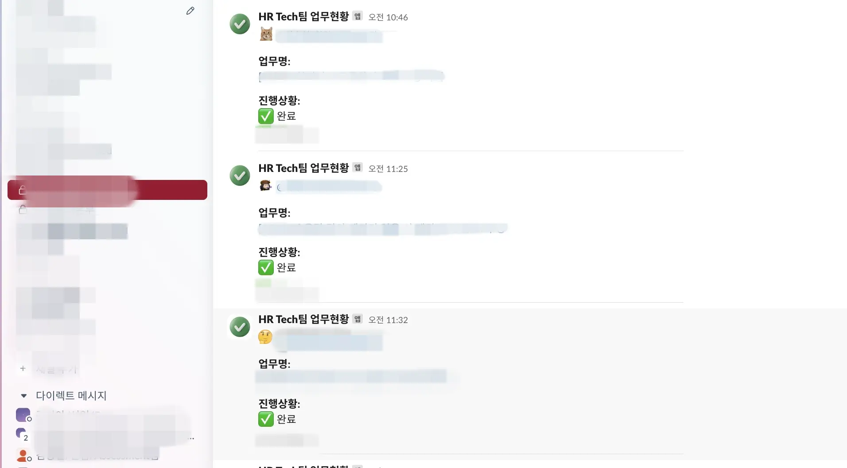847x468 pixels.
Task: Open the 오전 10:46 timestamp link
Action: pos(388,17)
